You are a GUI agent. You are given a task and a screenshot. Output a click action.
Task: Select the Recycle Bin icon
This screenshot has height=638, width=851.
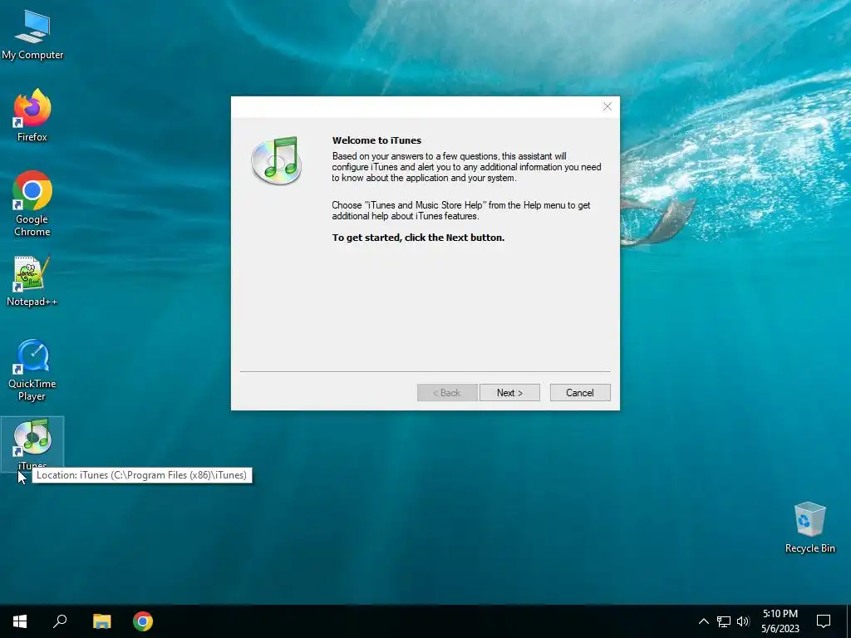[x=809, y=528]
